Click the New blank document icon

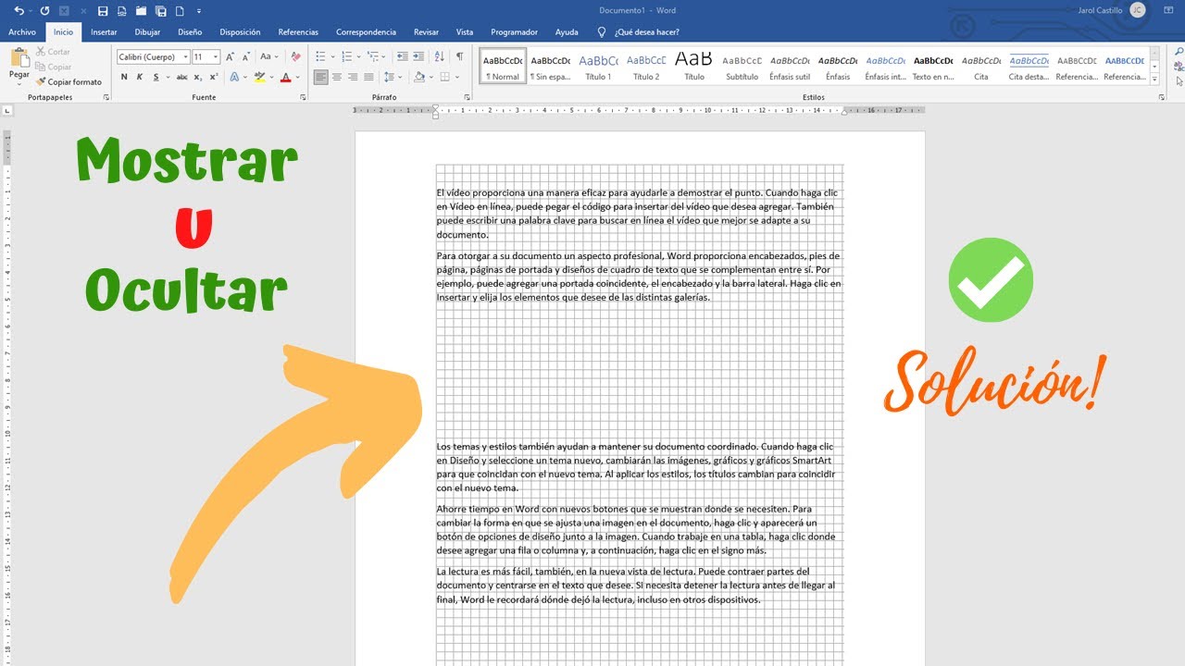click(x=180, y=10)
